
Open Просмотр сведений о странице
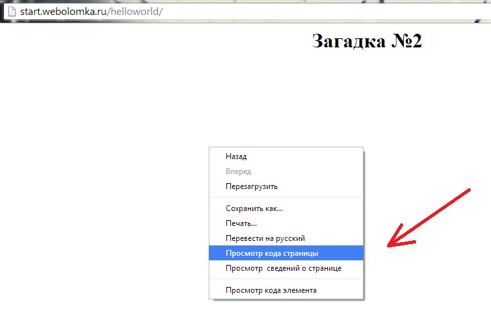tap(286, 268)
